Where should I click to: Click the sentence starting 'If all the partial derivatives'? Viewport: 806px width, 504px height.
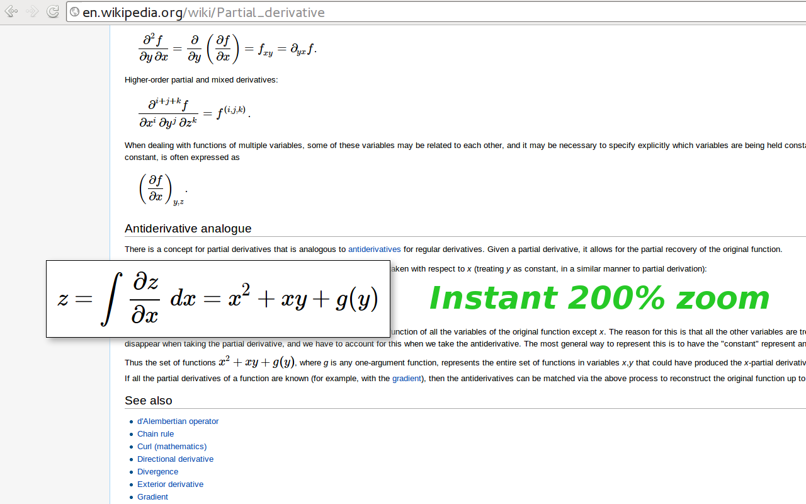pos(465,379)
